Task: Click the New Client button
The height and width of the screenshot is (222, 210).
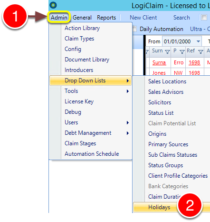Action: (143, 18)
